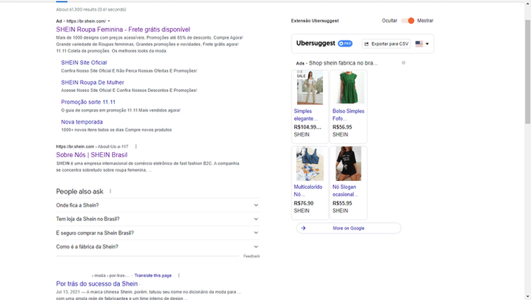Image resolution: width=531 pixels, height=300 pixels.
Task: Open the SHEIN Site Oficial sitelink
Action: pos(84,62)
